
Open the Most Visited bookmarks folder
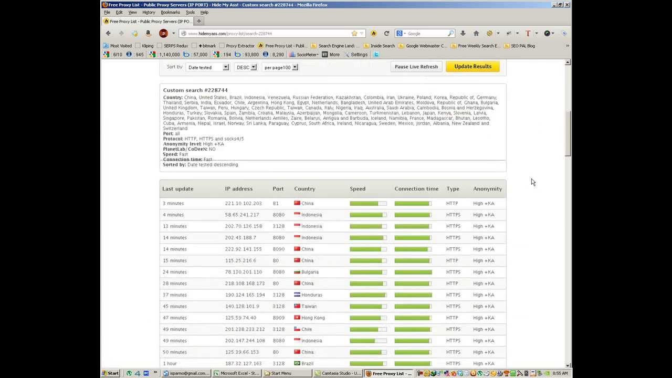click(118, 46)
